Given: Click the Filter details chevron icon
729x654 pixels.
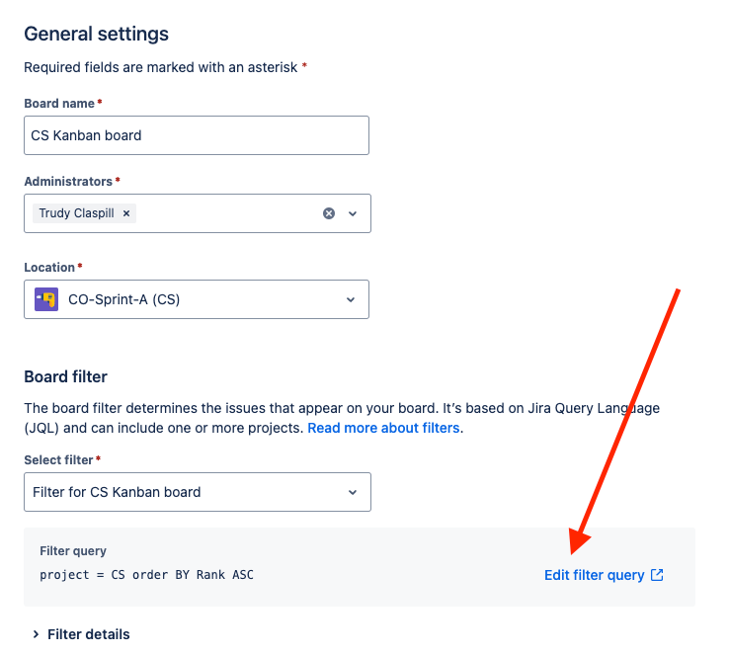Looking at the screenshot, I should [x=36, y=634].
